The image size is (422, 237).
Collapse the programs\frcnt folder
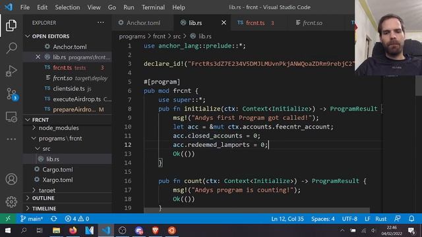pos(67,138)
